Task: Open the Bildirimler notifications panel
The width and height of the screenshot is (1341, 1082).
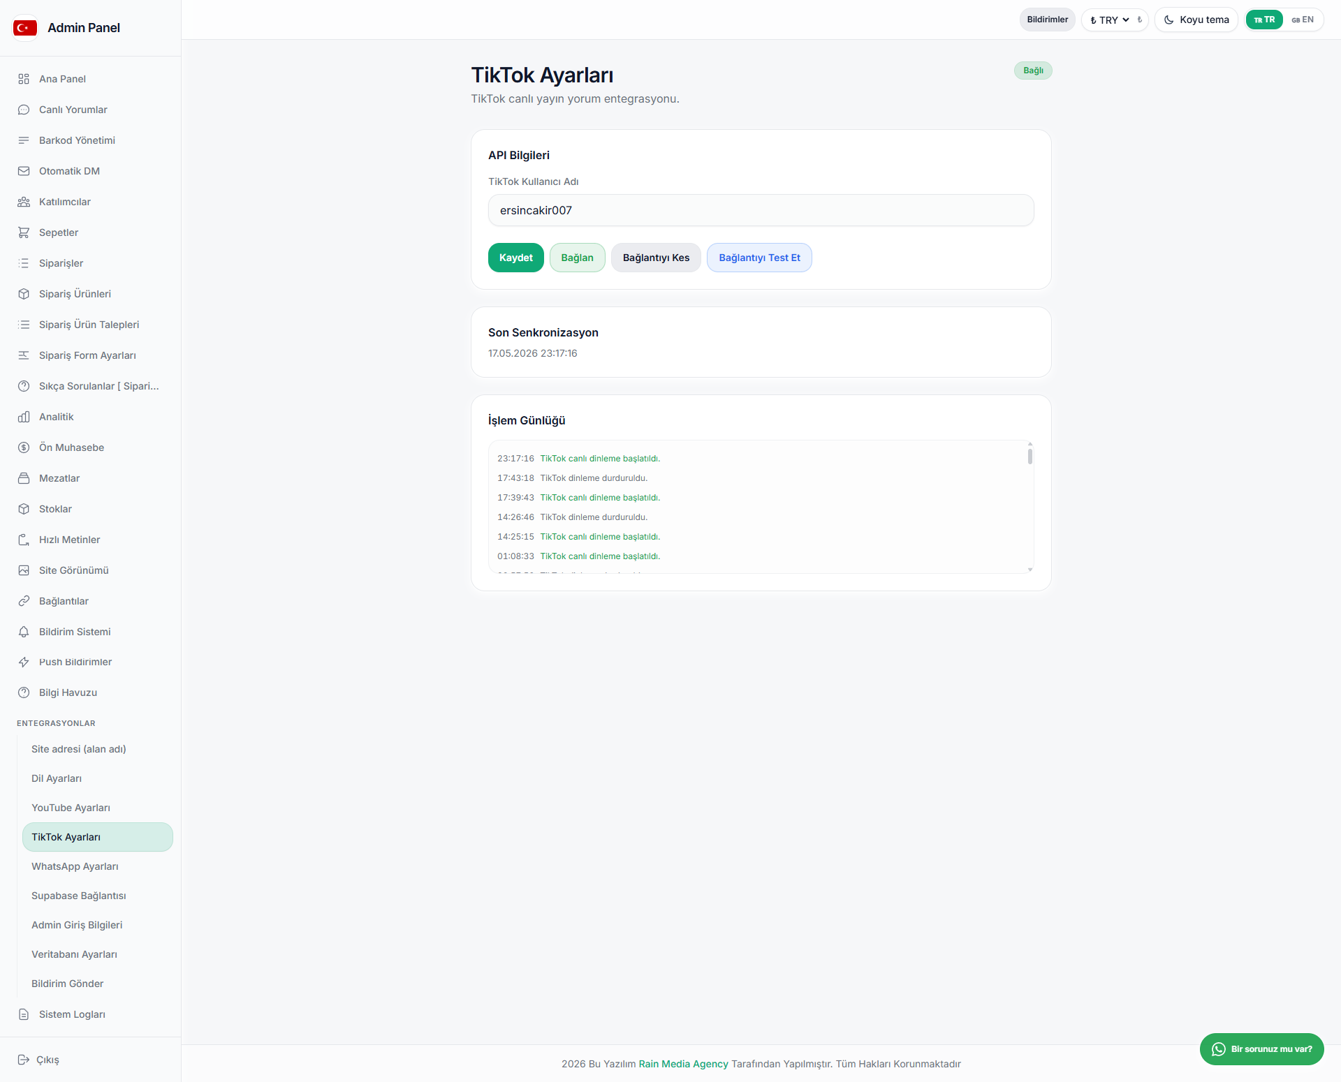Action: point(1047,20)
